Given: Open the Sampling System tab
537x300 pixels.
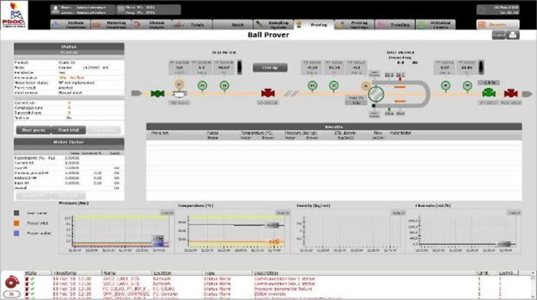Looking at the screenshot, I should pyautogui.click(x=272, y=25).
